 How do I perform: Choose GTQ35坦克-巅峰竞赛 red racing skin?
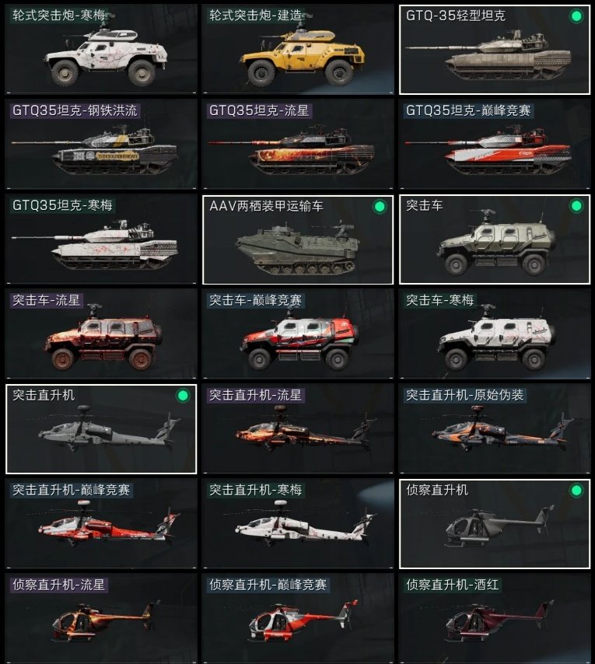pos(495,144)
